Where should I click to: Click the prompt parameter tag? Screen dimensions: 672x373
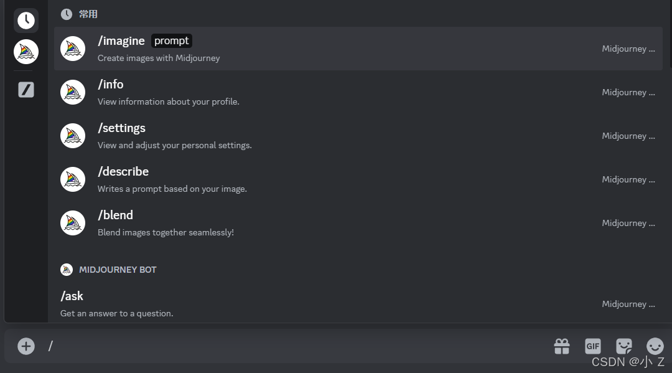[172, 41]
